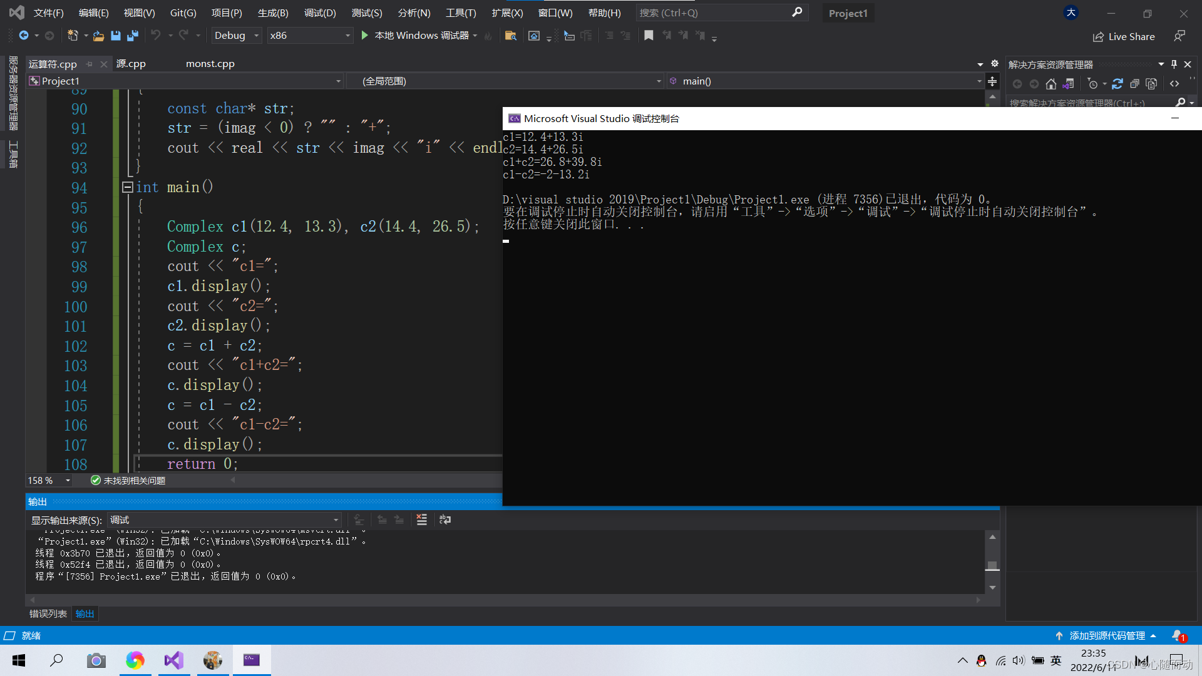Click the editor vertical scroll-up arrow

[x=992, y=96]
